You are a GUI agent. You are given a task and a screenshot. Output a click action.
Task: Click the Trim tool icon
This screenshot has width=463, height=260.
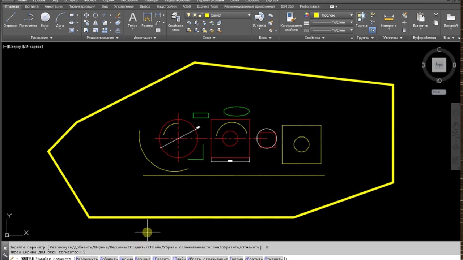(x=105, y=15)
